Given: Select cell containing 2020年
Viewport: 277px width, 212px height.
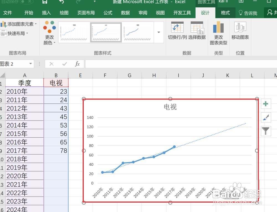Looking at the screenshot, I should [x=25, y=176].
